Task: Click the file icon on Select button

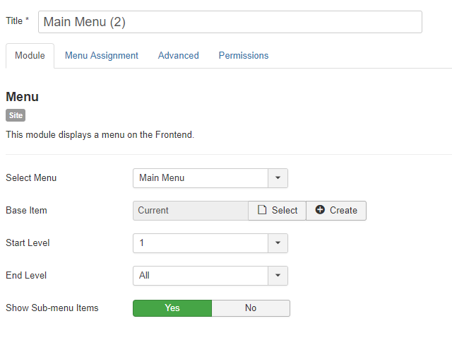Action: tap(262, 210)
